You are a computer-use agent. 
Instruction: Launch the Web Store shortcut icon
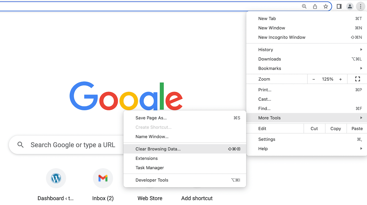tap(150, 178)
